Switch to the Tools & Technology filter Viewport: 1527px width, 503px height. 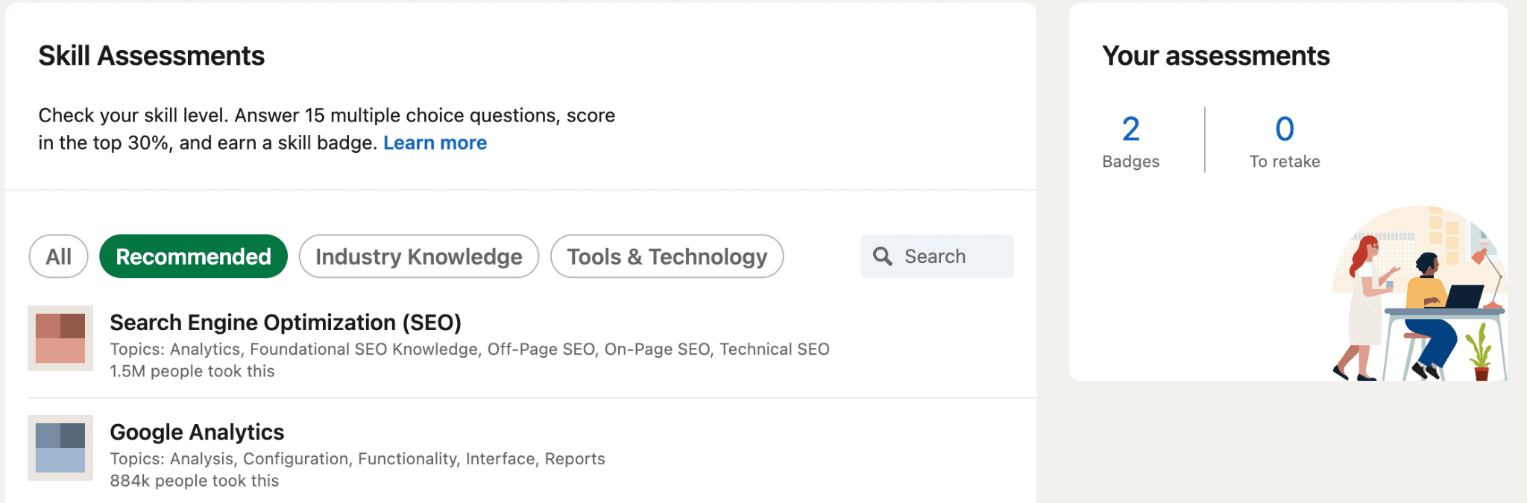pos(667,256)
